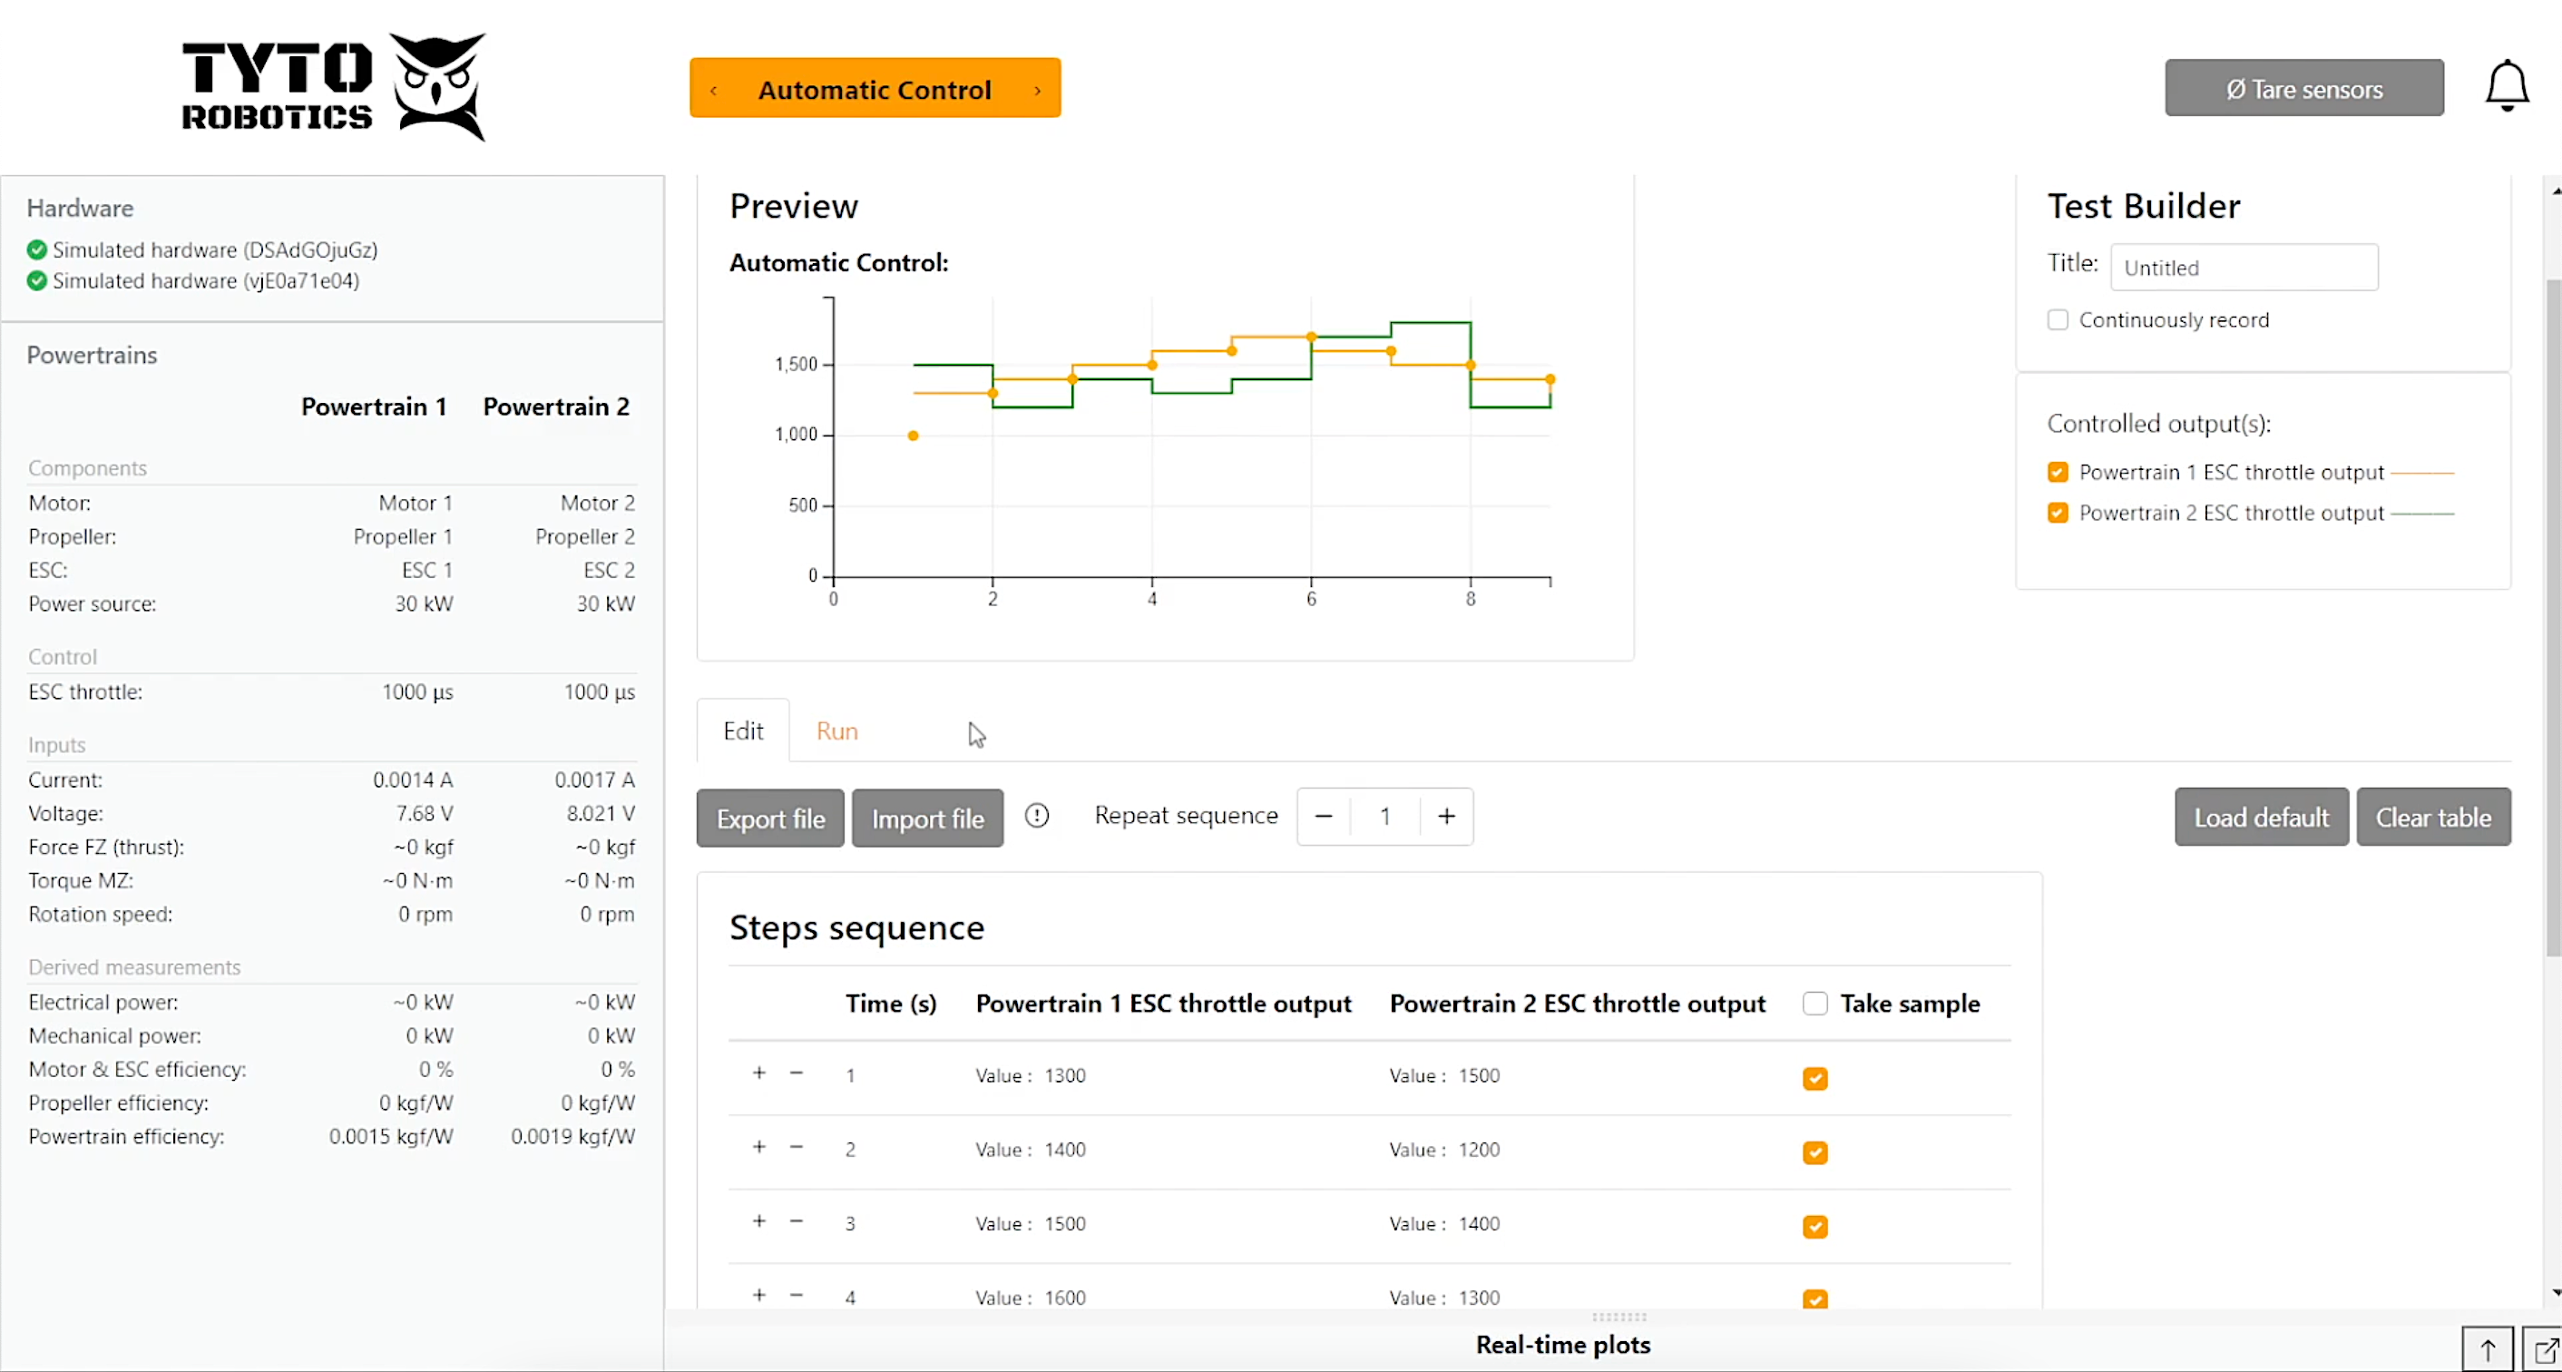Click plus to increase Repeat sequence count
The width and height of the screenshot is (2562, 1372).
(x=1446, y=816)
